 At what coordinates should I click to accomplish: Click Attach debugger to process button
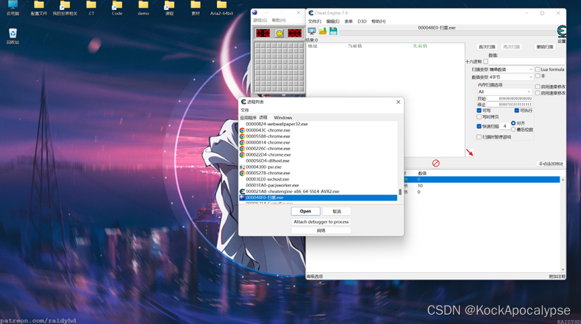(x=321, y=222)
